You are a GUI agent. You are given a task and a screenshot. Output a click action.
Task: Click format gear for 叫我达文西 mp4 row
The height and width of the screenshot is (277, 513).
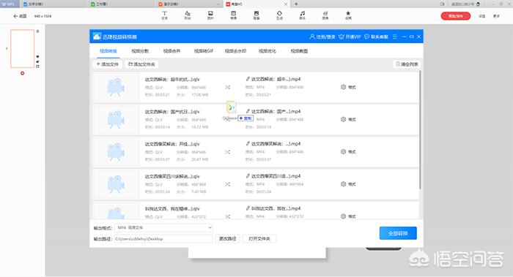pos(343,216)
